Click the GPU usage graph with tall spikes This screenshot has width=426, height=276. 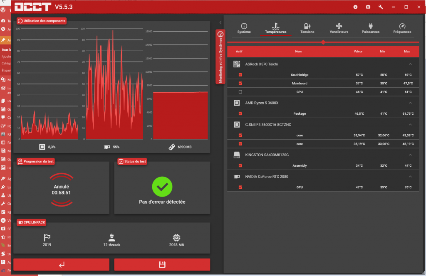click(x=114, y=84)
